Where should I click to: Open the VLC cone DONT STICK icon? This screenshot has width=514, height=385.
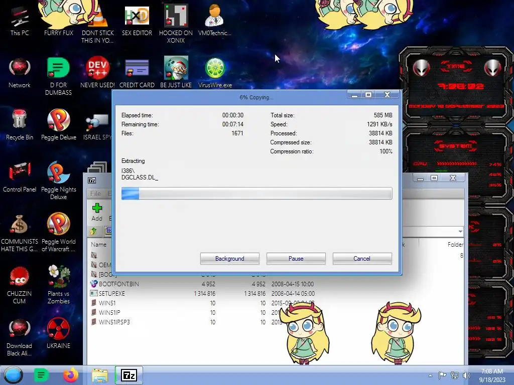97,24
